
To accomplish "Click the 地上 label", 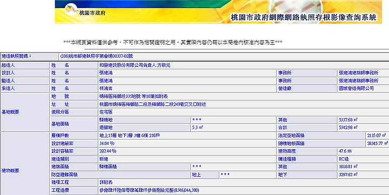I will pyautogui.click(x=196, y=175).
